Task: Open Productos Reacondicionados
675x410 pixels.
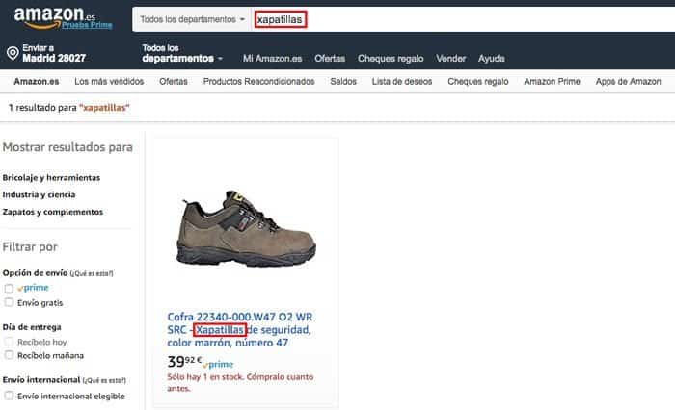Action: (x=258, y=81)
